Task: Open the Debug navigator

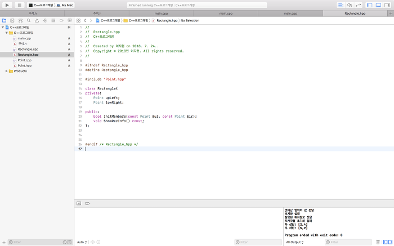Action: (53, 21)
